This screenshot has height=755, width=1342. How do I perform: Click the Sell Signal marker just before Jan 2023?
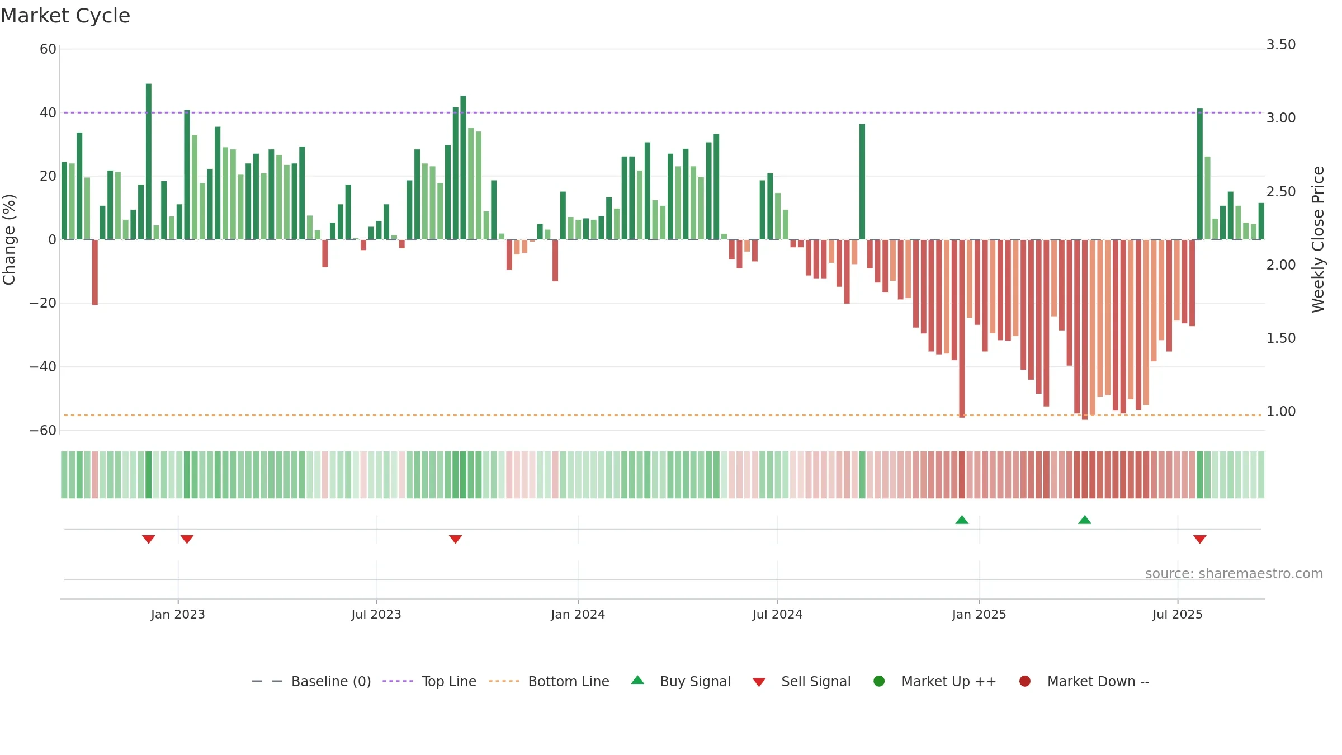[x=149, y=539]
